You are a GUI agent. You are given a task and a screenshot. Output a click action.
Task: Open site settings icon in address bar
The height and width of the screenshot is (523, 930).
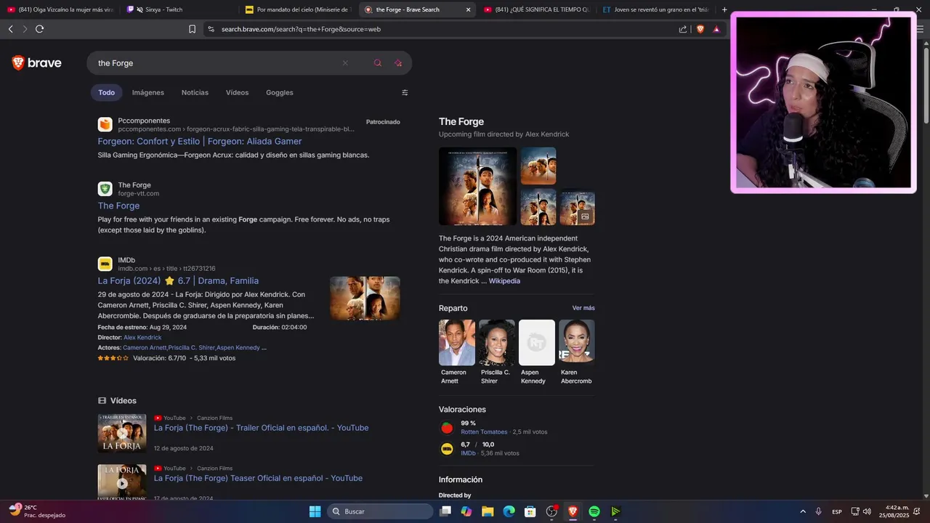(x=211, y=29)
